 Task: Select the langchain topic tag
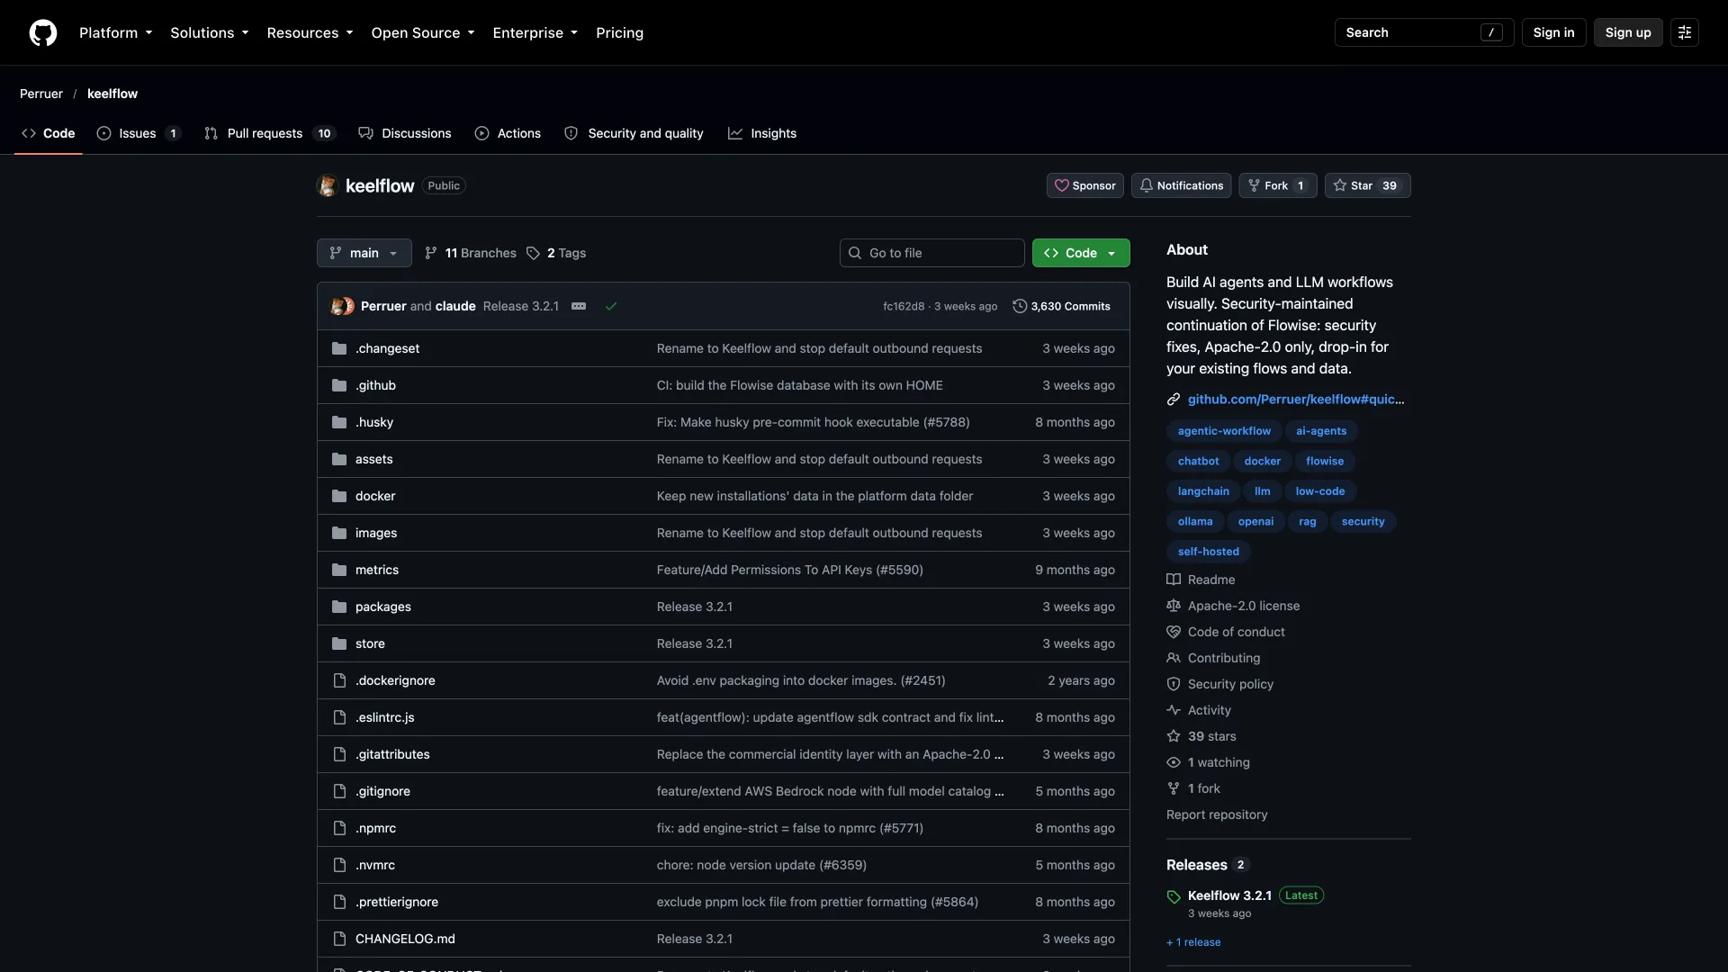tap(1202, 491)
